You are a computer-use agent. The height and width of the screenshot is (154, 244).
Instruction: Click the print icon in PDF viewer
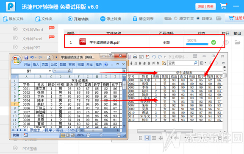[x=135, y=57]
